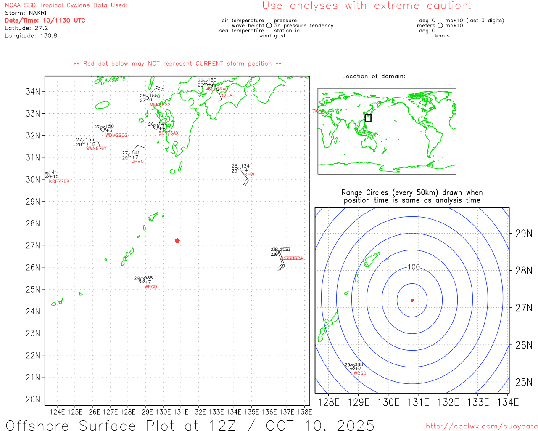Click the 'knots' legend unit label

(x=443, y=36)
